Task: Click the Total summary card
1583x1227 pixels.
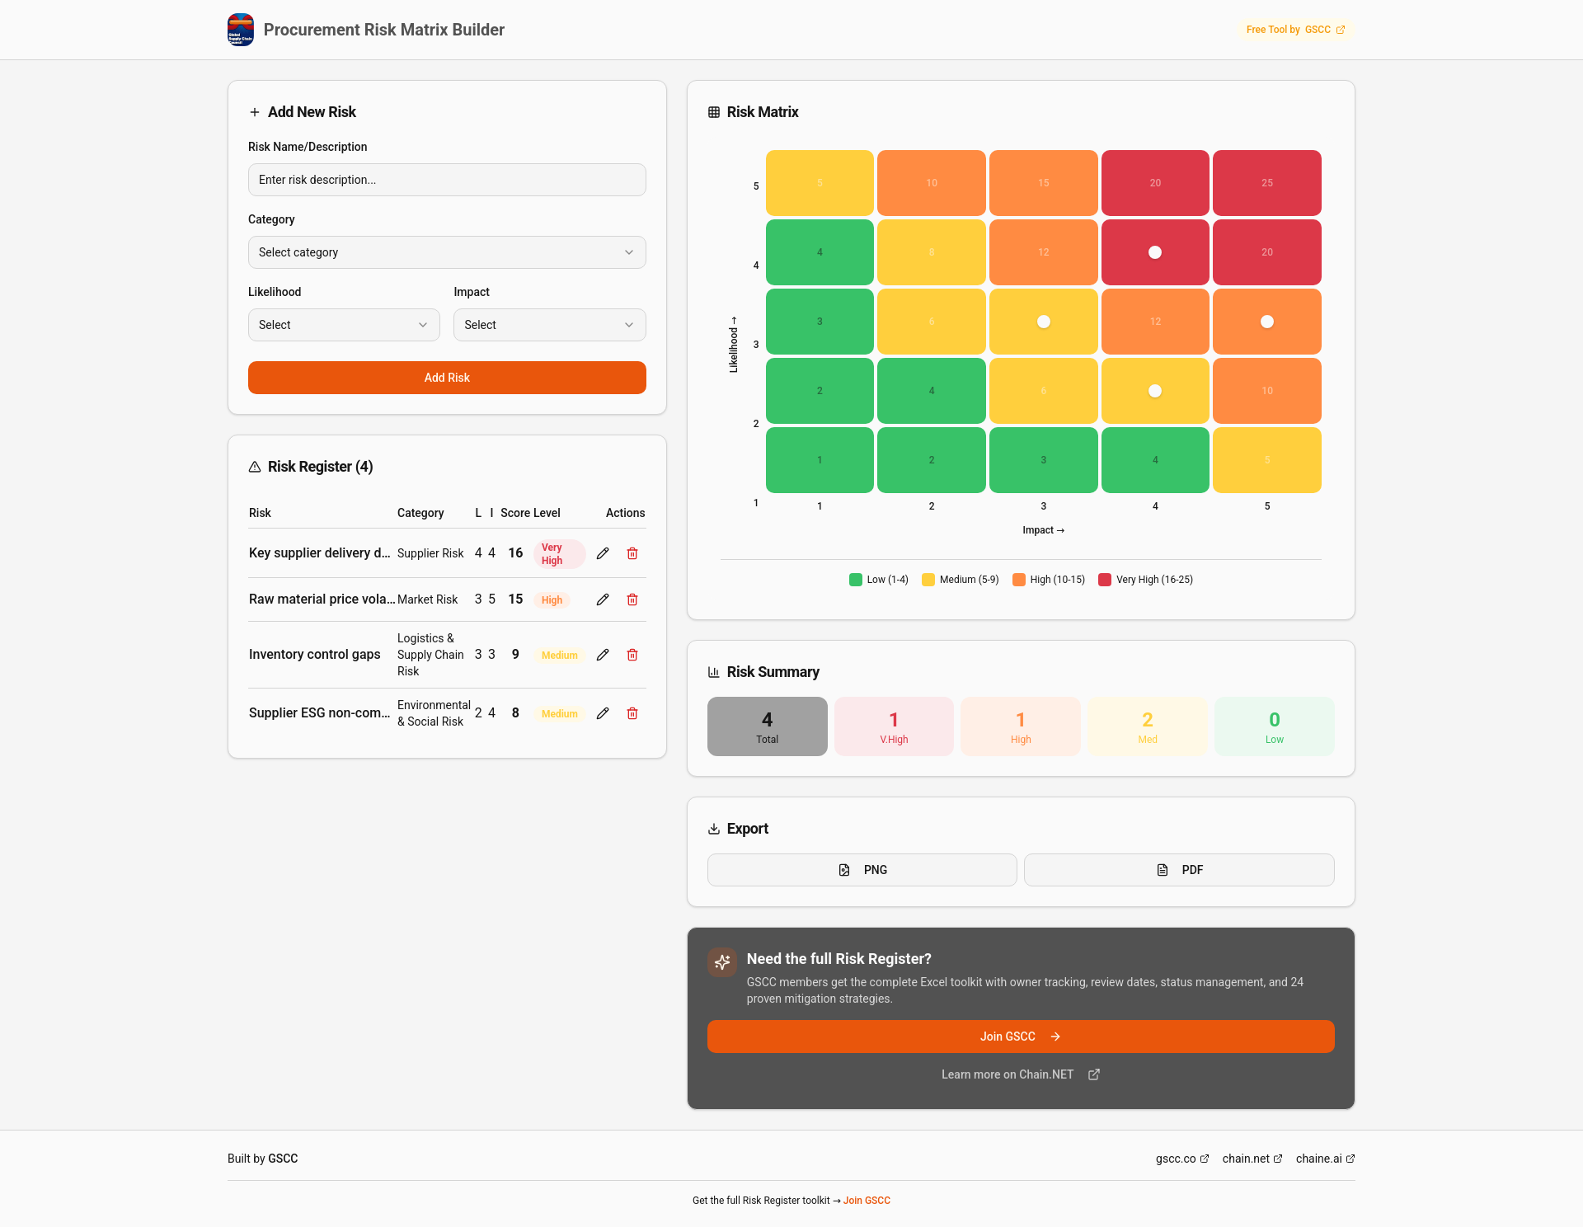Action: pos(768,726)
